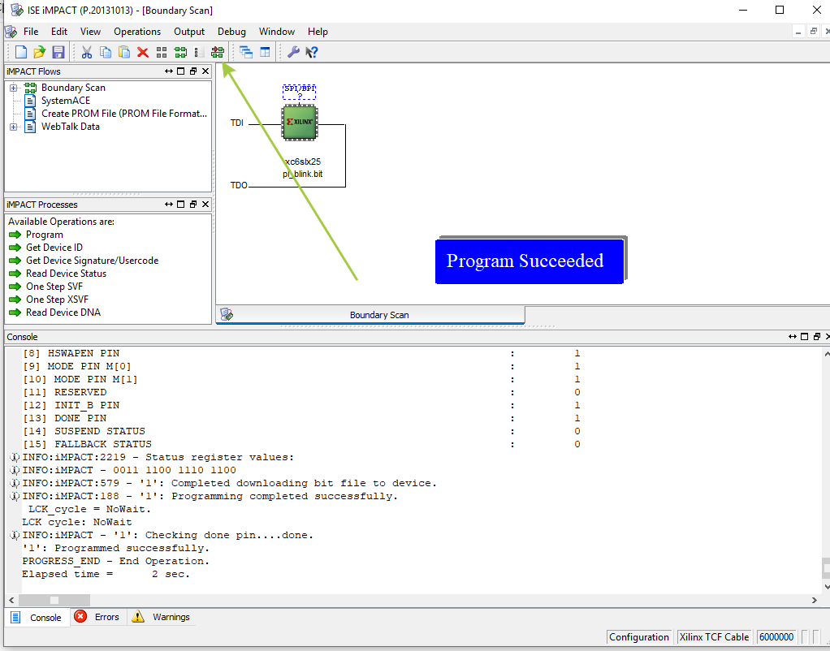Maximize the iMPACT Flows panel

click(x=180, y=71)
